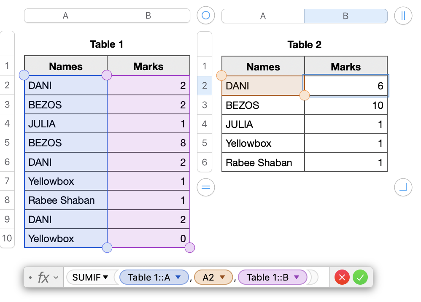This screenshot has height=302, width=421.
Task: Click the purple handle below Table 1 Marks
Action: [x=190, y=247]
